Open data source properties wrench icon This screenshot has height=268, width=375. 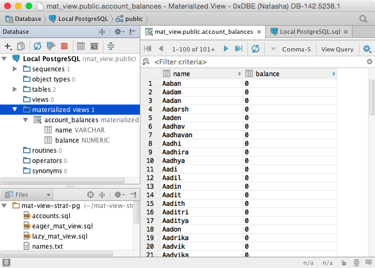tap(51, 46)
